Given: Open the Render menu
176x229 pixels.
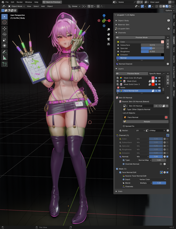Looking at the screenshot, I should (x=20, y=2).
